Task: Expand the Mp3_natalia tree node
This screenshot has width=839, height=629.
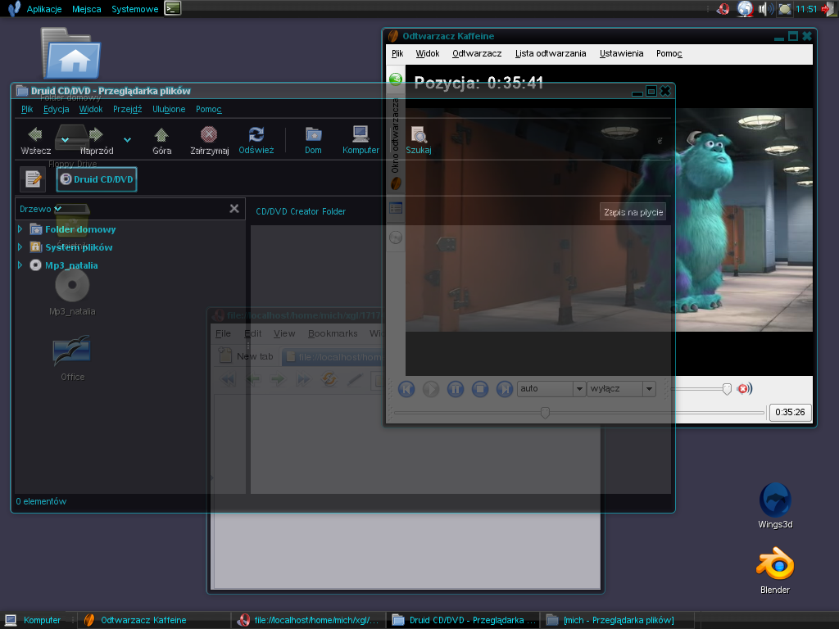Action: 20,265
